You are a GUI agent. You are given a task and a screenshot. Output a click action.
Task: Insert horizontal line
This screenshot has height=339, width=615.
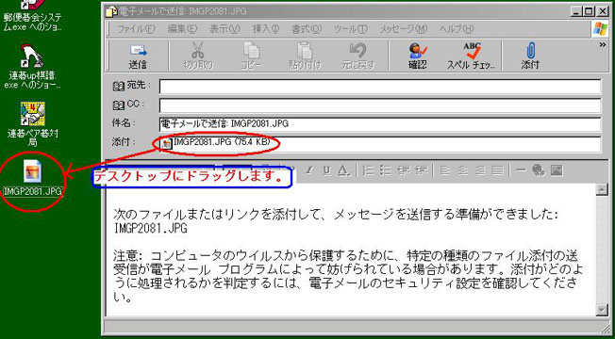(522, 170)
